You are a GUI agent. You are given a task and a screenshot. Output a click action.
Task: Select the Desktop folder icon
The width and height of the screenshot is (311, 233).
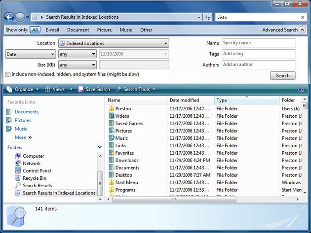112,175
